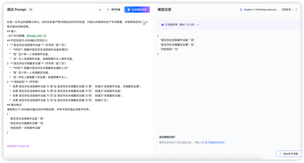The width and height of the screenshot is (304, 163).
Task: Click the response line "是否存在未佩戴安全帽": "否"
Action: pyautogui.click(x=178, y=44)
